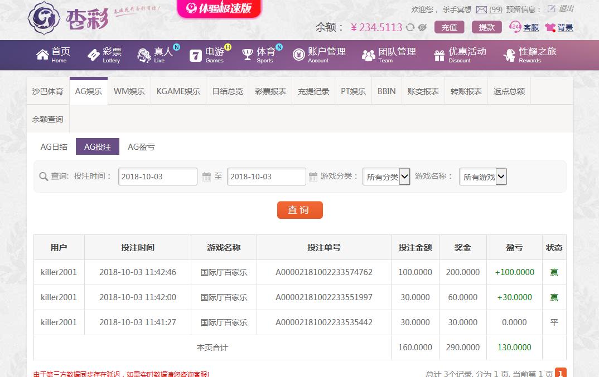Click the Rewards figure icon
Image resolution: width=599 pixels, height=377 pixels.
click(x=509, y=55)
